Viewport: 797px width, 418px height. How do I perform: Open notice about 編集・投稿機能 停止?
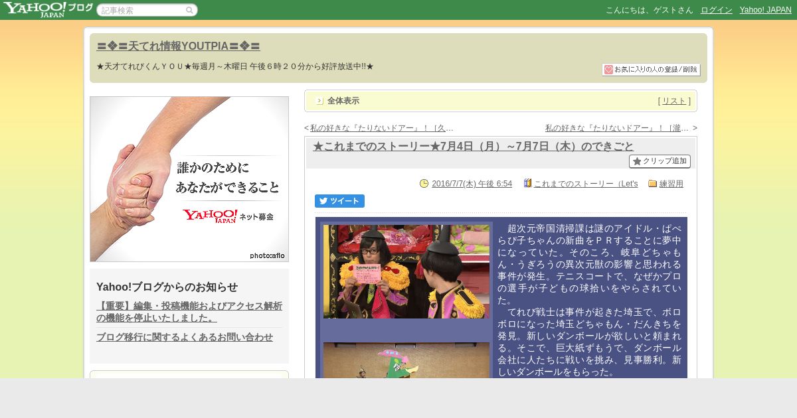pyautogui.click(x=189, y=312)
